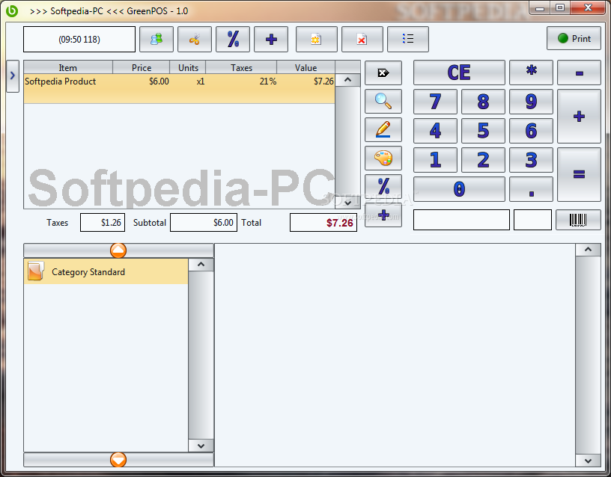The height and width of the screenshot is (477, 611).
Task: Click the Taxes column header
Action: 241,68
